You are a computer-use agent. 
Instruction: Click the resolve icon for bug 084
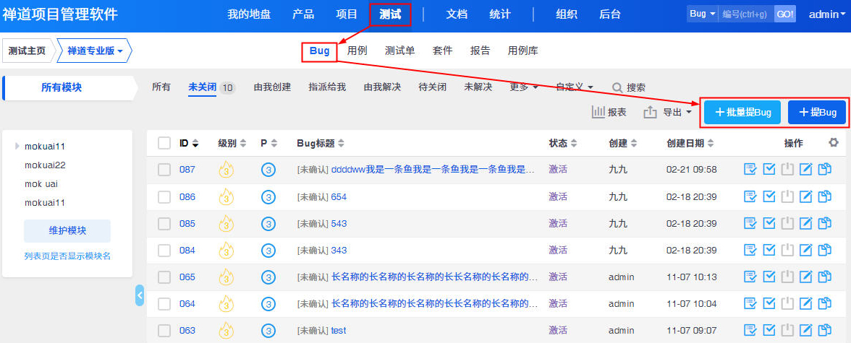(769, 250)
